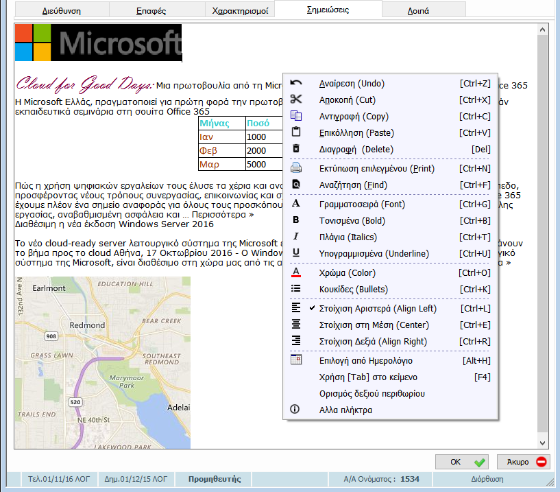The width and height of the screenshot is (560, 492).
Task: Choose Επιλογή από Ημερολόγιο entry
Action: point(390,361)
